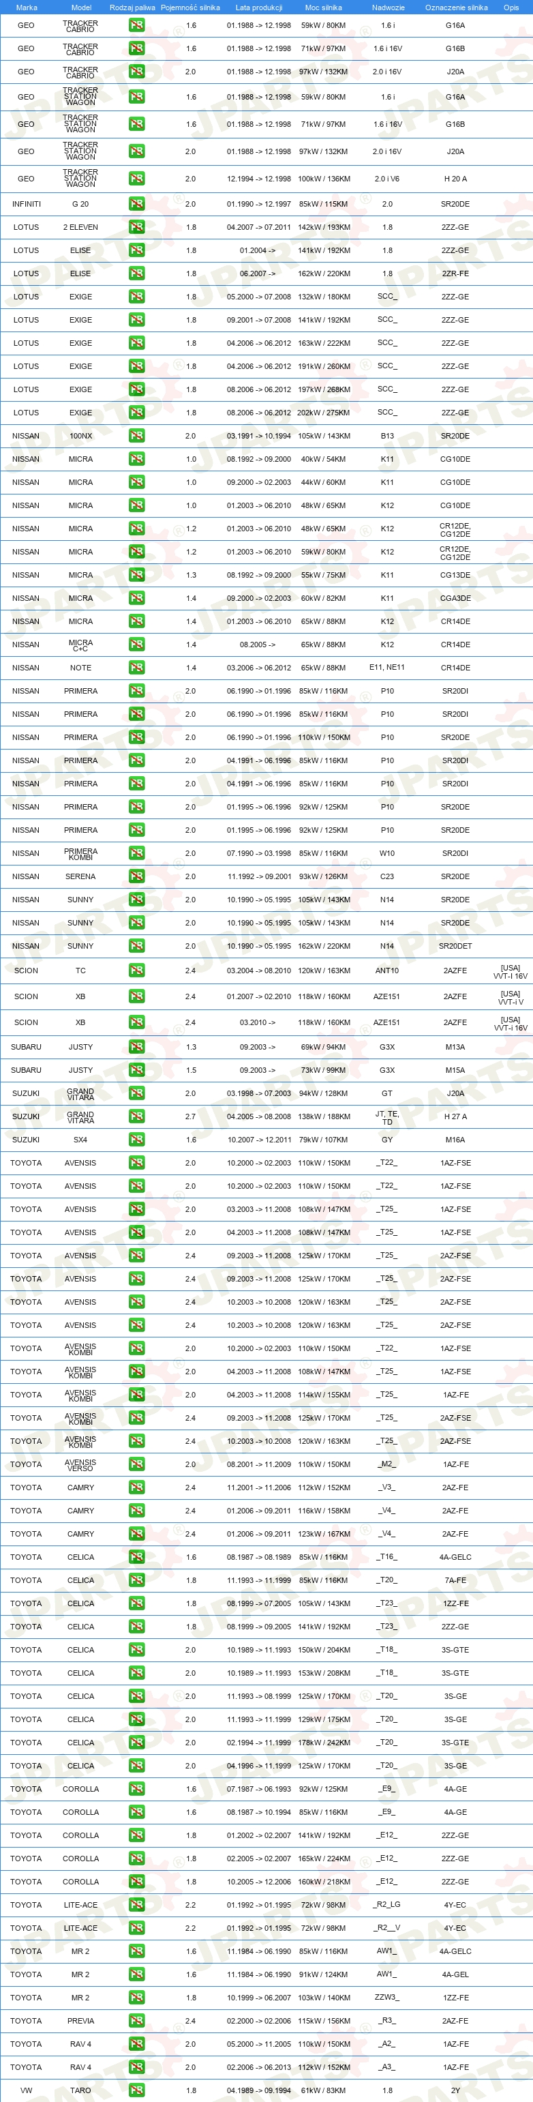
Task: Click the fuel type icon for NISSAN 100NX
Action: [x=136, y=436]
